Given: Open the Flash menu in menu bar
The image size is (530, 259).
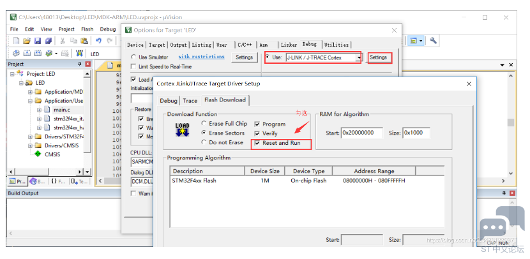Looking at the screenshot, I should pyautogui.click(x=87, y=29).
